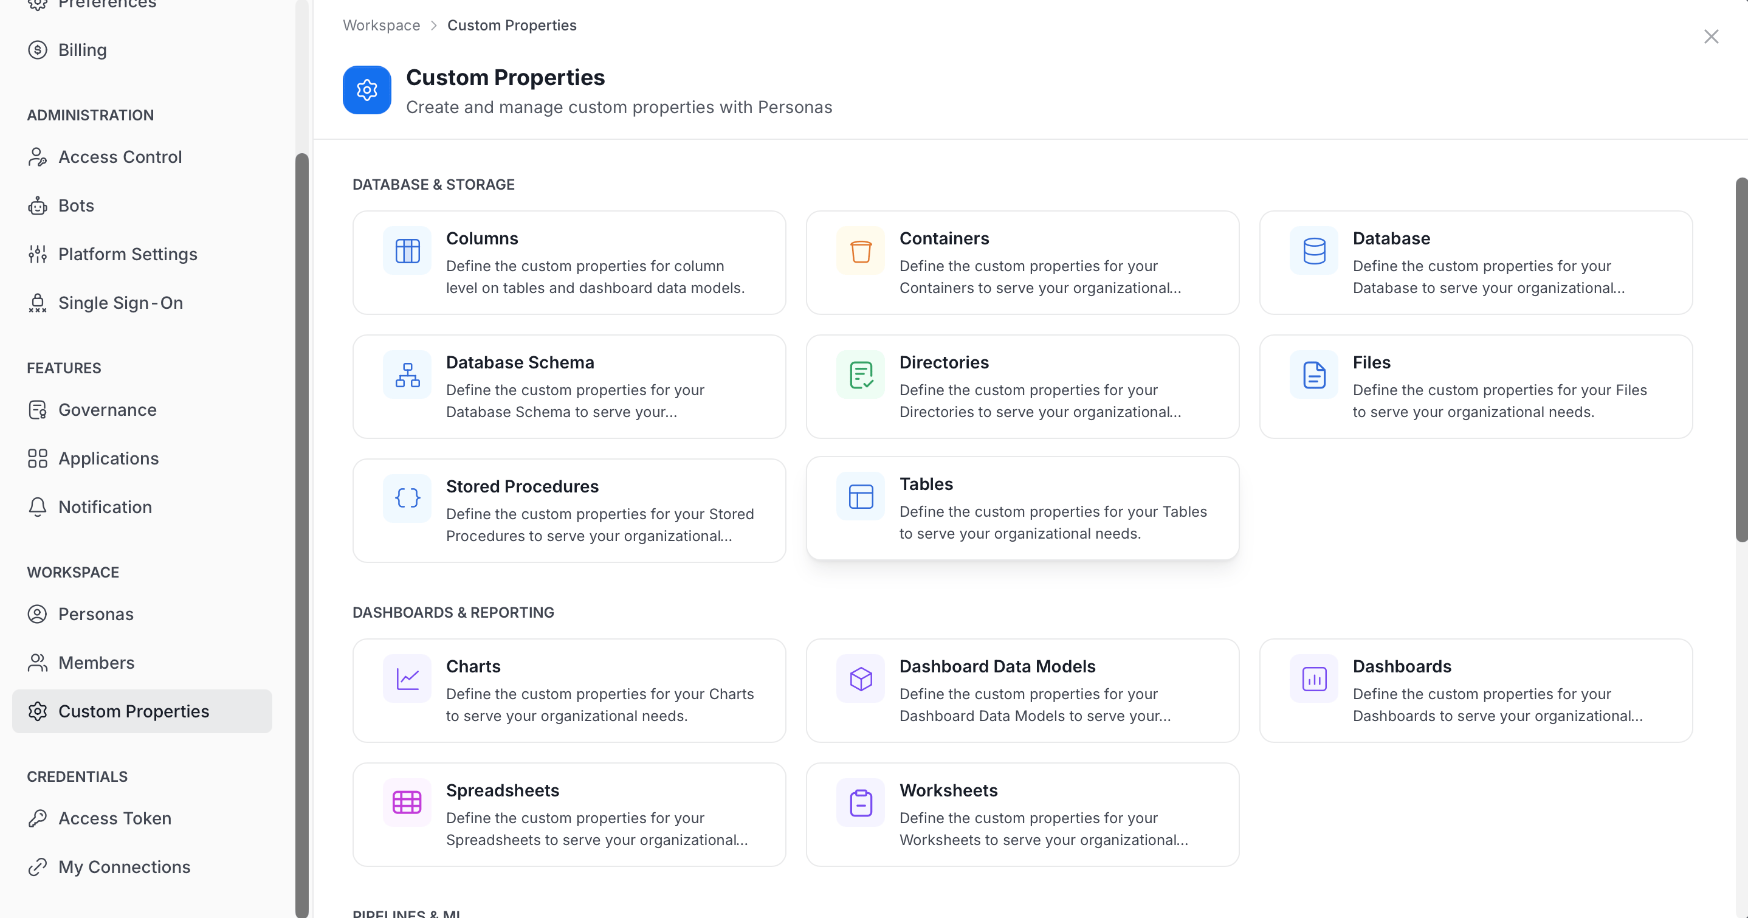Click the sidebar vertical scrollbar

(302, 535)
